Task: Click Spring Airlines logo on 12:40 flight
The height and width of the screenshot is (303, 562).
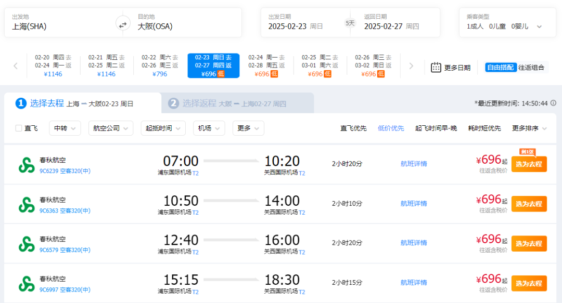Action: click(x=27, y=244)
